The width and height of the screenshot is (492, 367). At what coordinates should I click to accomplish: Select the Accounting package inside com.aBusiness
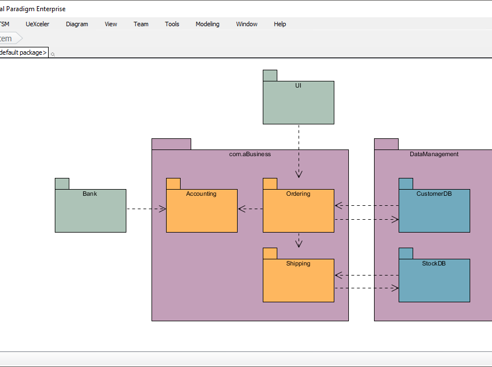[x=201, y=210]
